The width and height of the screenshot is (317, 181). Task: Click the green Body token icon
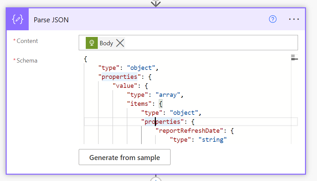(x=91, y=43)
